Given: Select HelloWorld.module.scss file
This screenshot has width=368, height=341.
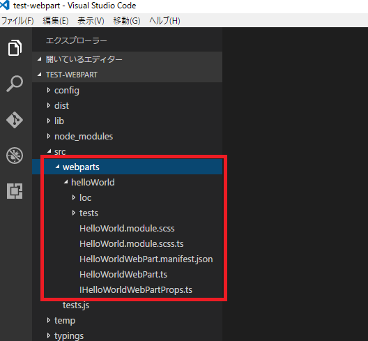Looking at the screenshot, I should coord(127,229).
